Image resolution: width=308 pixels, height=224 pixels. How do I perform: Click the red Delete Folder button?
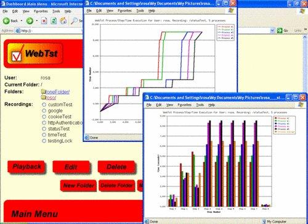pyautogui.click(x=117, y=186)
